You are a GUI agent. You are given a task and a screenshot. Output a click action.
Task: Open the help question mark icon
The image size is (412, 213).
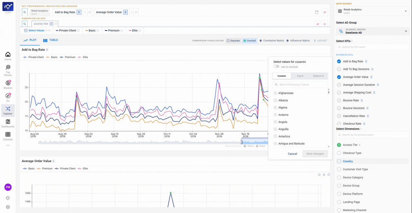point(8,207)
